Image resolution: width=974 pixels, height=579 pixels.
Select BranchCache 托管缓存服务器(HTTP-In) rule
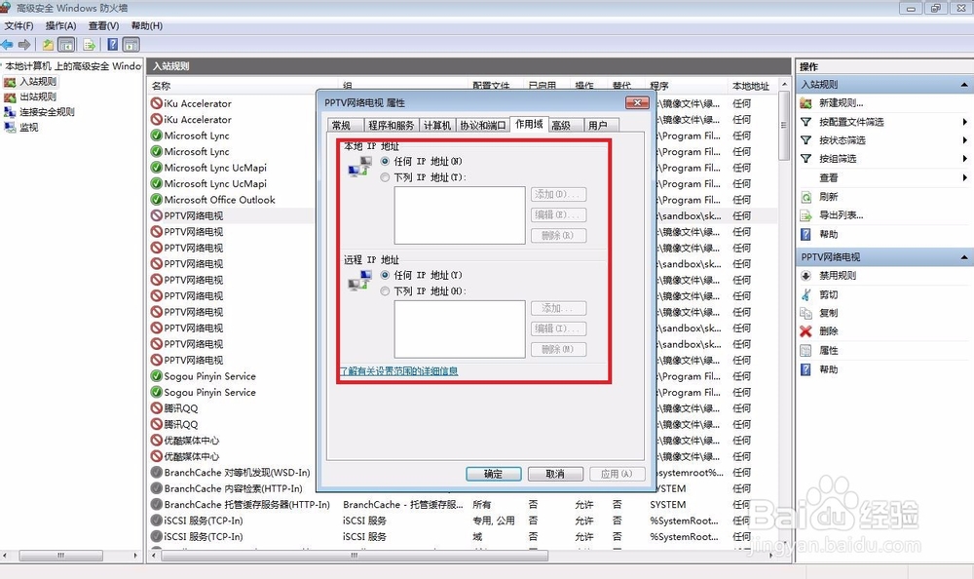click(246, 504)
